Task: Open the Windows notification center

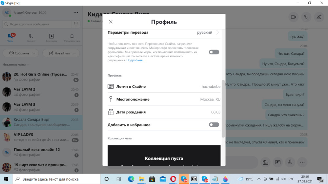Action: coord(320,179)
